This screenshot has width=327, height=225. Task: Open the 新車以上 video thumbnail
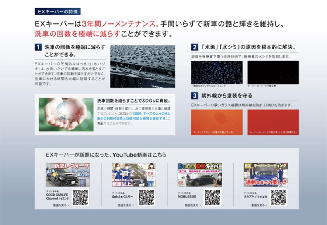[x=134, y=175]
